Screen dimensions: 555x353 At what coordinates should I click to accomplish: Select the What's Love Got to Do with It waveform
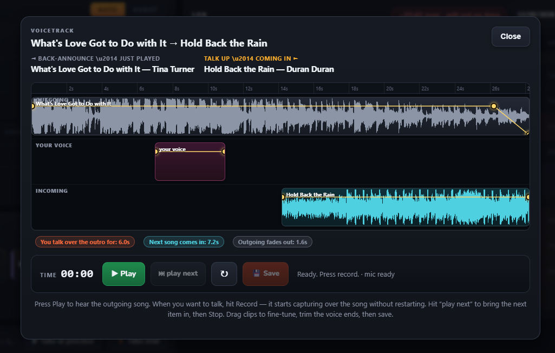pos(280,116)
